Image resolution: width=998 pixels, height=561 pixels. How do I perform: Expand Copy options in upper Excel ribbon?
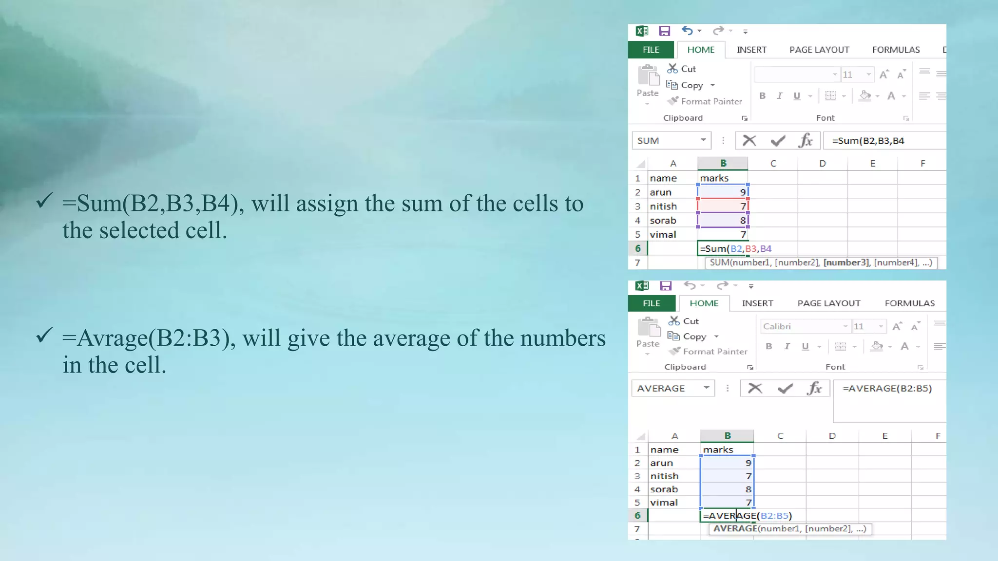tap(713, 85)
